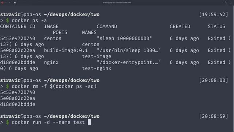Click the [20:08:00] timestamp
Image resolution: width=234 pixels, height=132 pixels.
214,80
